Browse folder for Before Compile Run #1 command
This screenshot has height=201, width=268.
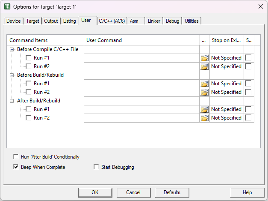click(204, 58)
